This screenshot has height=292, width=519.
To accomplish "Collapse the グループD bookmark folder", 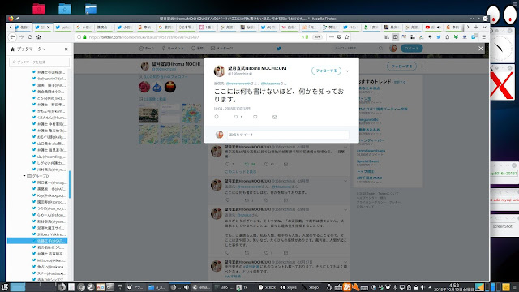I will (x=24, y=176).
